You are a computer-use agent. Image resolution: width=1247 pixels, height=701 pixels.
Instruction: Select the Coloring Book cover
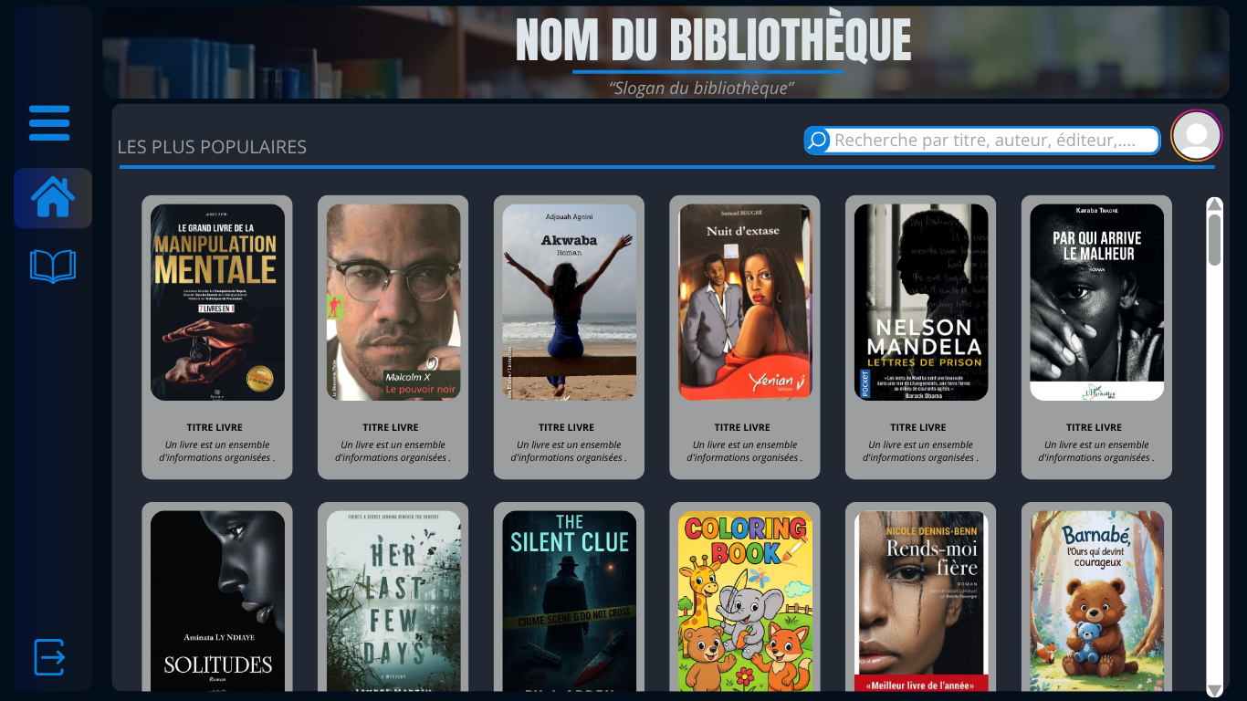745,601
